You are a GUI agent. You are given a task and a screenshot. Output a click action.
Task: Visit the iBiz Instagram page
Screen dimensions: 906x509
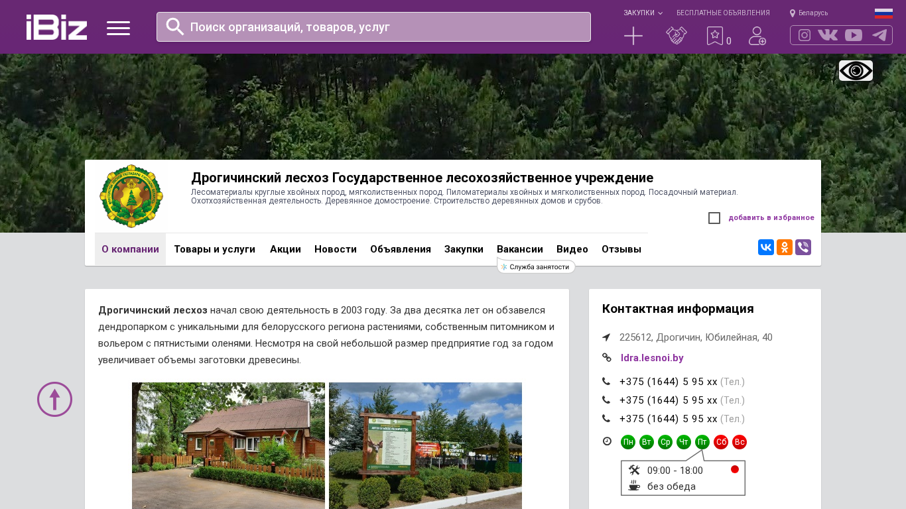805,35
